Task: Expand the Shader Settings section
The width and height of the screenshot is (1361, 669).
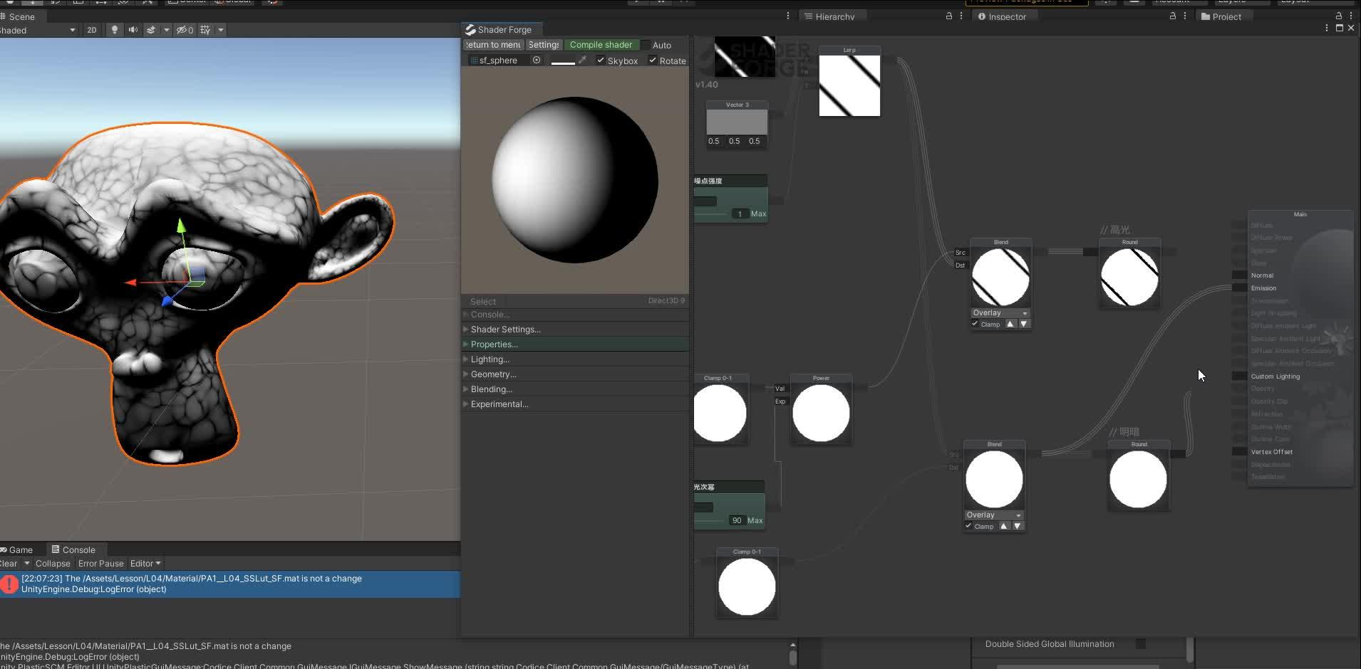Action: 504,329
